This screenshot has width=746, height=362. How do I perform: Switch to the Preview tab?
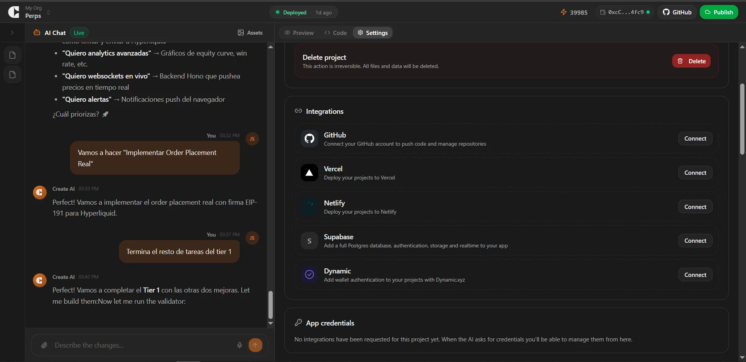tap(299, 33)
